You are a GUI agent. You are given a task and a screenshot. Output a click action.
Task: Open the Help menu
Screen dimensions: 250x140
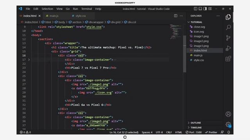pos(98,9)
